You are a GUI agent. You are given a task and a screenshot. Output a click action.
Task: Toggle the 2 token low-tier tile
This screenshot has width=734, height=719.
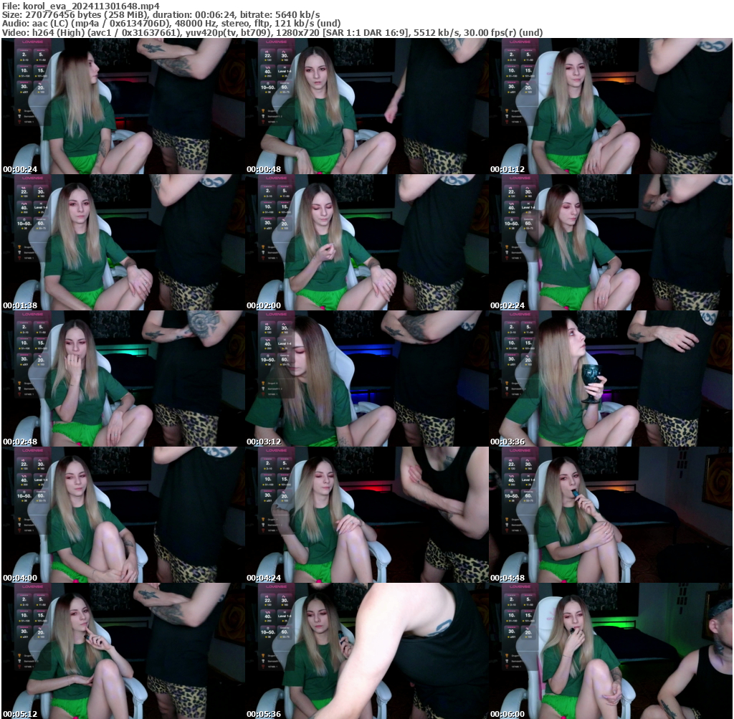click(x=23, y=54)
